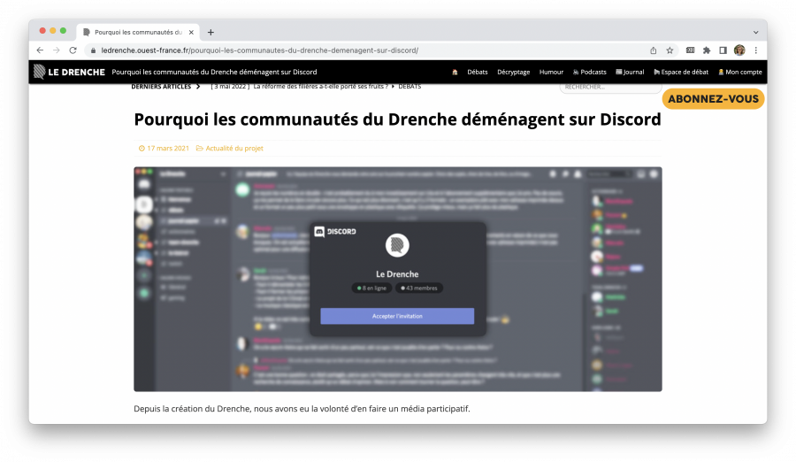Open the Décryptage menu item
The height and width of the screenshot is (462, 796).
[x=513, y=73]
